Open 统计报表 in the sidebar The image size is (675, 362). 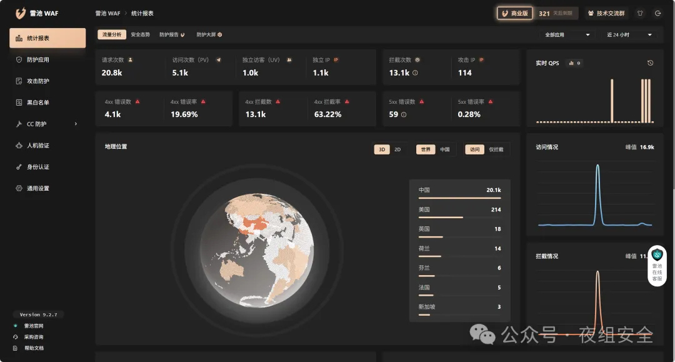point(47,38)
